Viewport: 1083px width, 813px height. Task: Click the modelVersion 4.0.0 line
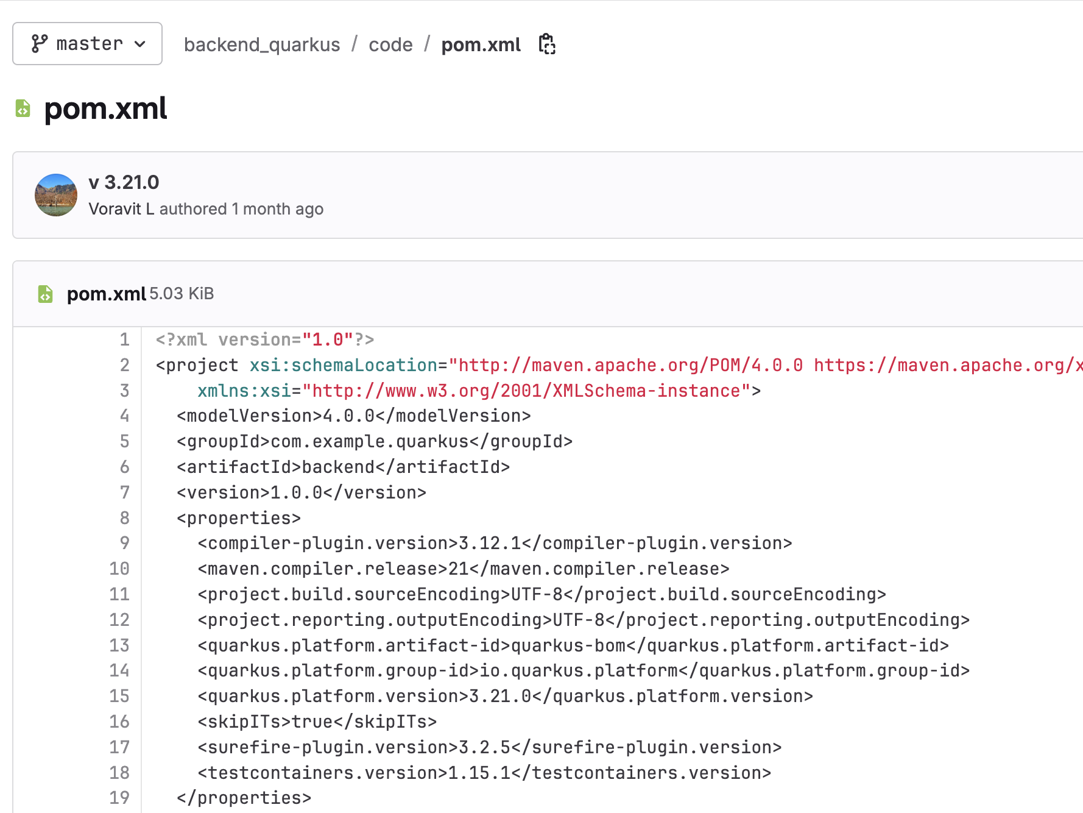tap(354, 416)
